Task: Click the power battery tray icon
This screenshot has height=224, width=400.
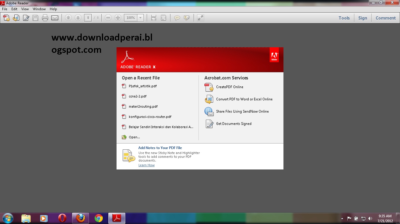Action: [356, 218]
